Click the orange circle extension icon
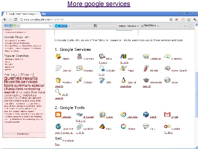 [183, 20]
